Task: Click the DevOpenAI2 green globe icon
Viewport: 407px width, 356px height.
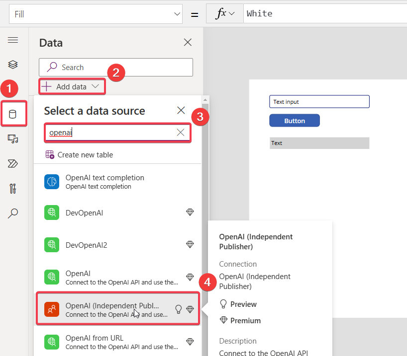Action: coord(52,245)
